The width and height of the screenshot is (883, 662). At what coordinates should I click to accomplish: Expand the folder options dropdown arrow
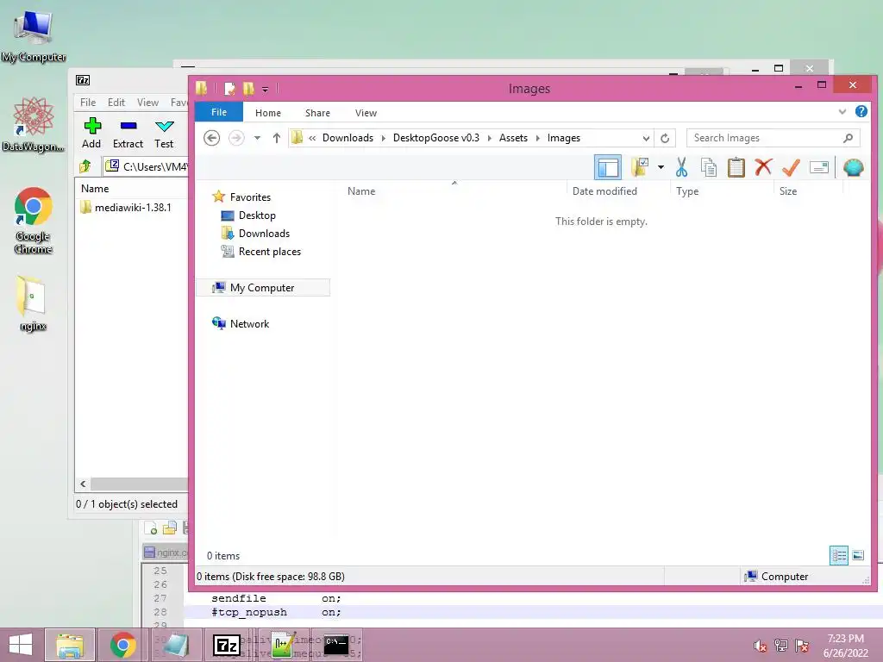[x=661, y=167]
